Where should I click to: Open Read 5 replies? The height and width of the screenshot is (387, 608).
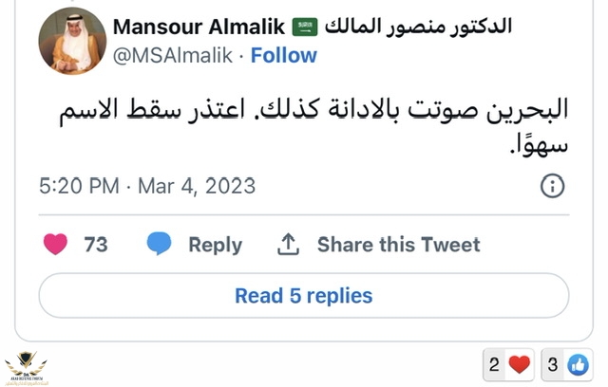(303, 295)
